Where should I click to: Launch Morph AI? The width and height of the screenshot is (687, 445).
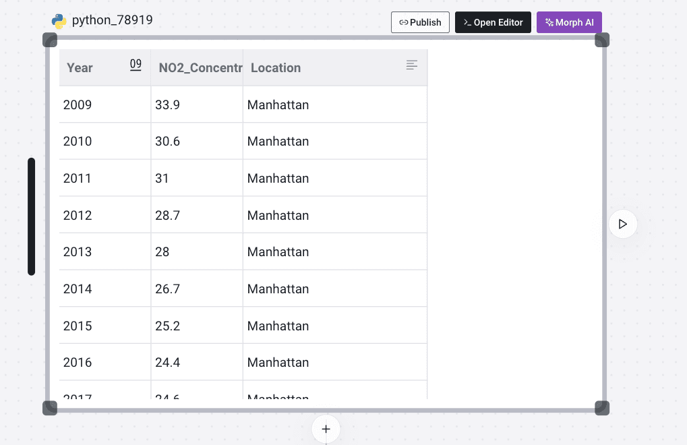tap(569, 22)
